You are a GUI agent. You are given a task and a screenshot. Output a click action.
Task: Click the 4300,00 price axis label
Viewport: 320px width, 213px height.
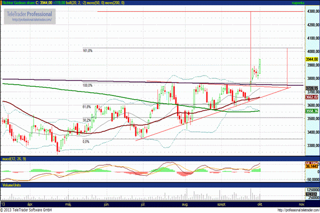point(313,11)
